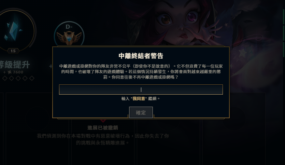The image size is (285, 165).
Task: Click the middle diamond in the milestone row
Action: [18, 79]
